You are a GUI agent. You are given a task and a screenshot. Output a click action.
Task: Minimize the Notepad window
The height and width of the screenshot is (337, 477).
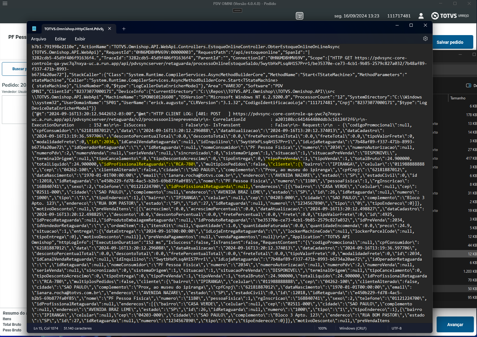pos(397,25)
